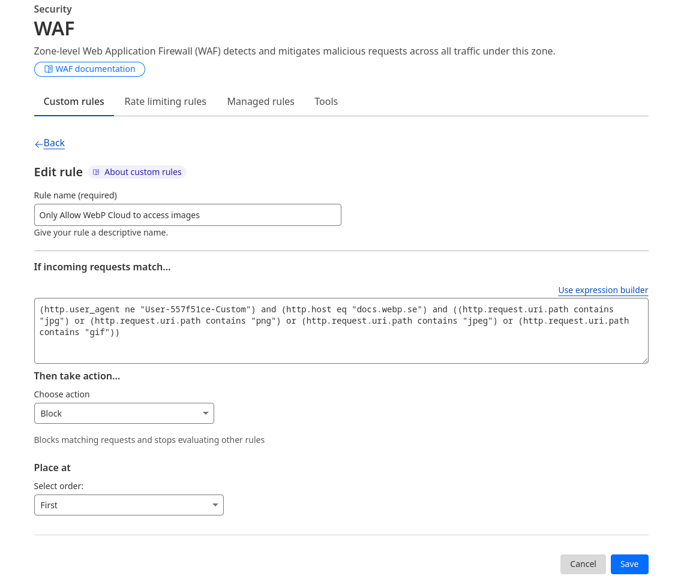Click into the rule expression text area

pyautogui.click(x=341, y=331)
